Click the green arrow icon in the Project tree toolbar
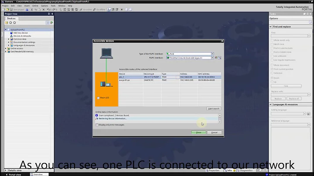 pyautogui.click(x=51, y=23)
